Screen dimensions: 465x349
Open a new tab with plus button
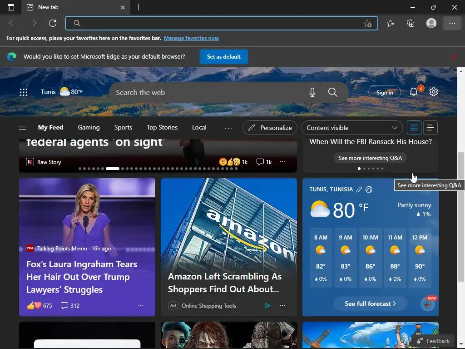coord(138,7)
